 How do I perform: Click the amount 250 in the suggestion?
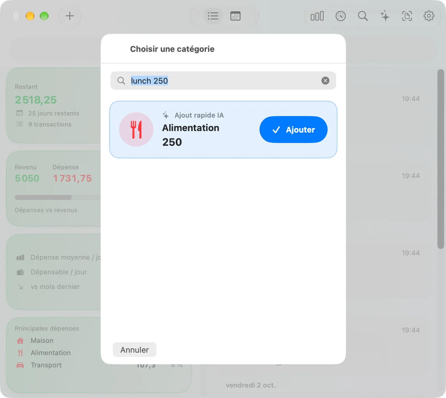pos(172,142)
